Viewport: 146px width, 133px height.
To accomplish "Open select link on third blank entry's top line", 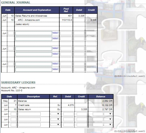I will pos(55,63).
